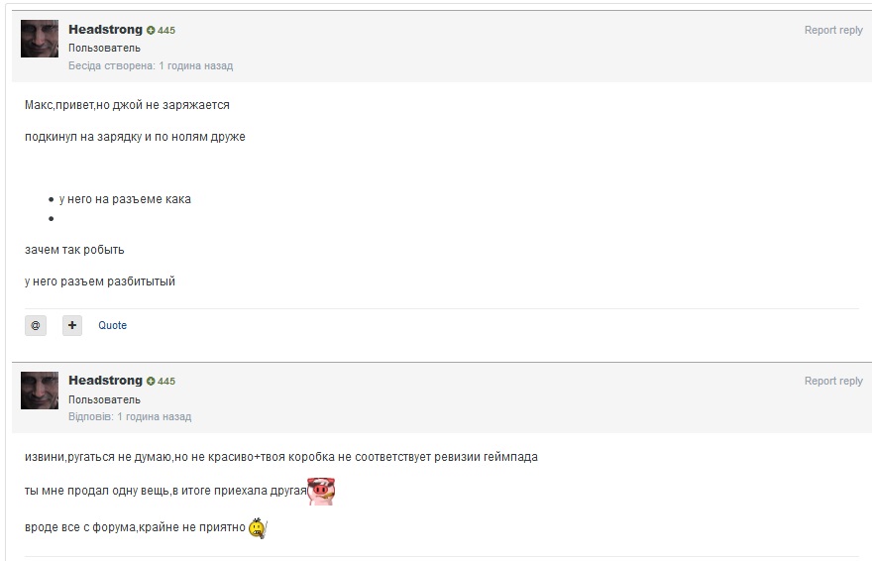Click the first post's avatar image
The image size is (872, 561).
coord(40,39)
